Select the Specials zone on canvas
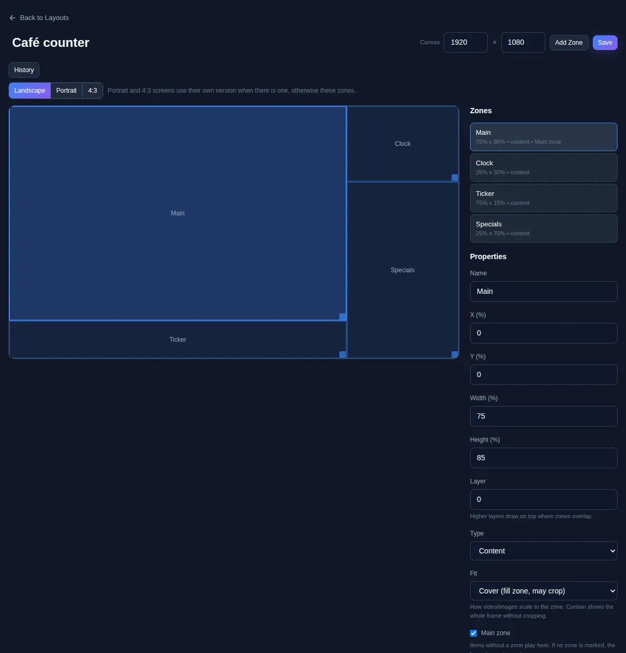Image resolution: width=626 pixels, height=653 pixels. coord(403,270)
